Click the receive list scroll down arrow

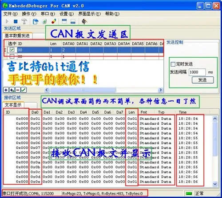click(215, 184)
